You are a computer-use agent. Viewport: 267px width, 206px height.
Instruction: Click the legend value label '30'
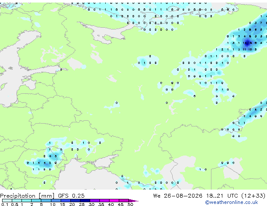pyautogui.click(x=91, y=204)
